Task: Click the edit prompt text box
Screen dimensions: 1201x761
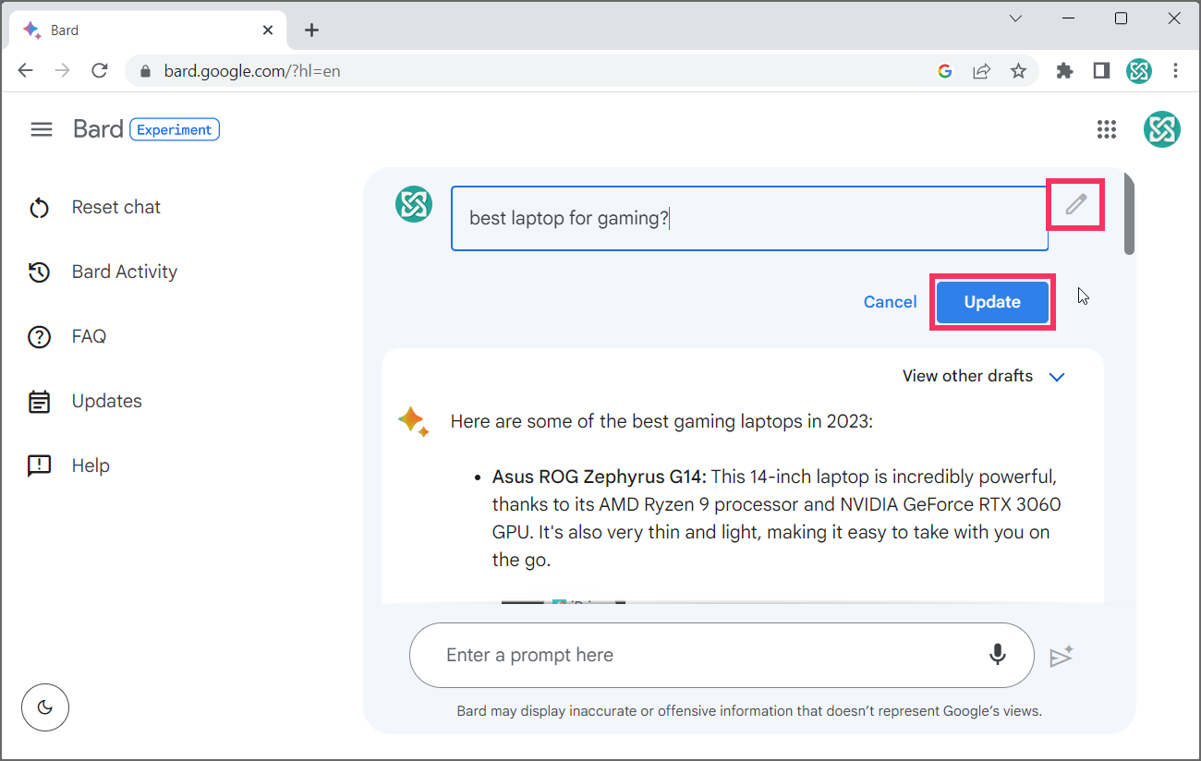Action: [749, 218]
